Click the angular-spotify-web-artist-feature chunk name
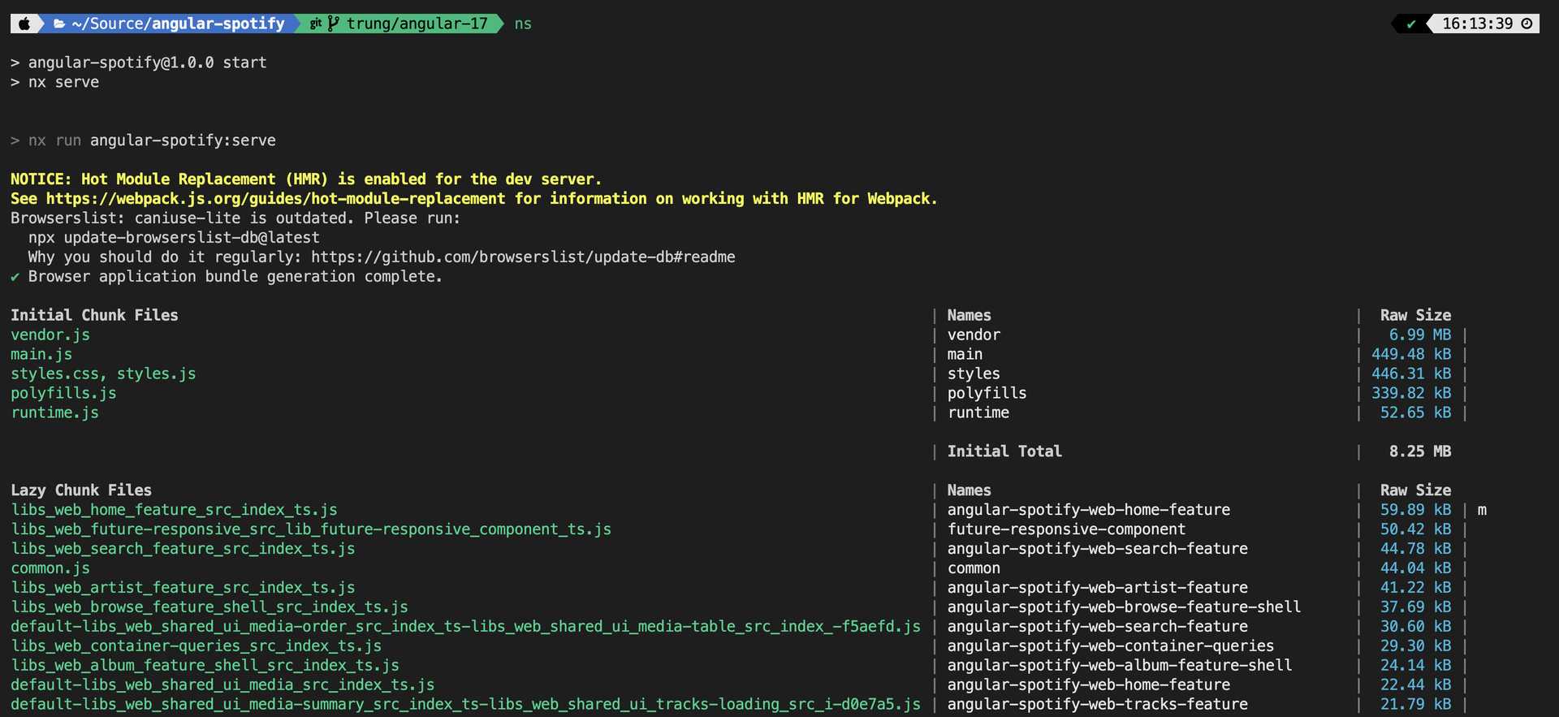This screenshot has height=717, width=1559. [x=1097, y=588]
